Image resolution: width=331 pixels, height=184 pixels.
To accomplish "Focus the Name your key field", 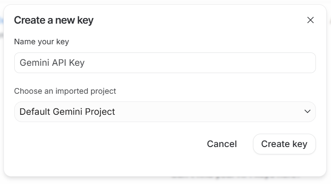I will (x=165, y=63).
